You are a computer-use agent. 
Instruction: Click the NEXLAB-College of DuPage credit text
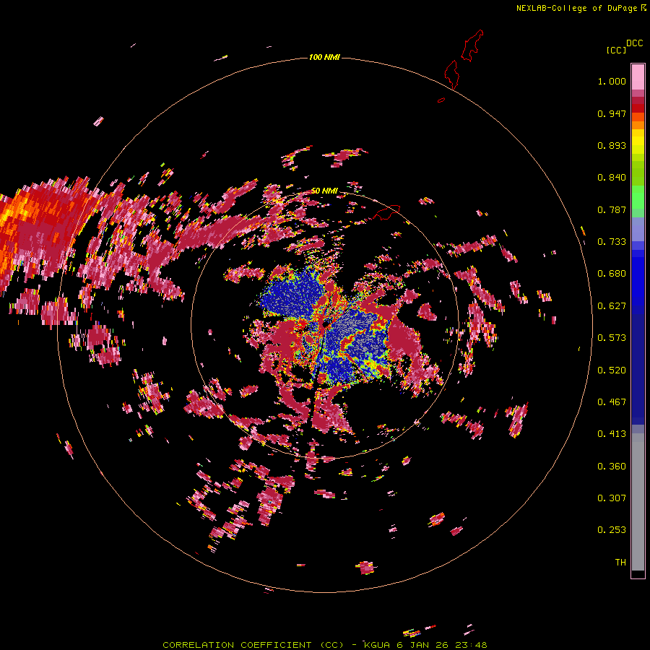pyautogui.click(x=576, y=8)
